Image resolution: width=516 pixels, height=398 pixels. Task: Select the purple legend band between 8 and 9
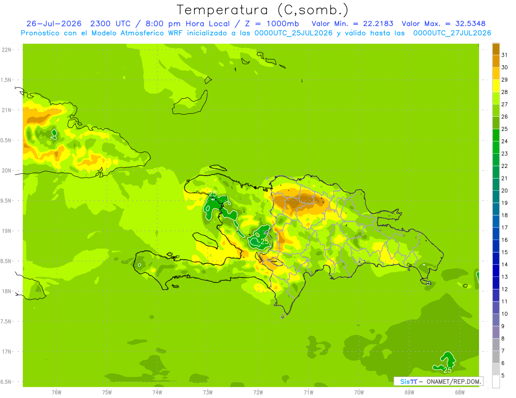click(x=496, y=332)
